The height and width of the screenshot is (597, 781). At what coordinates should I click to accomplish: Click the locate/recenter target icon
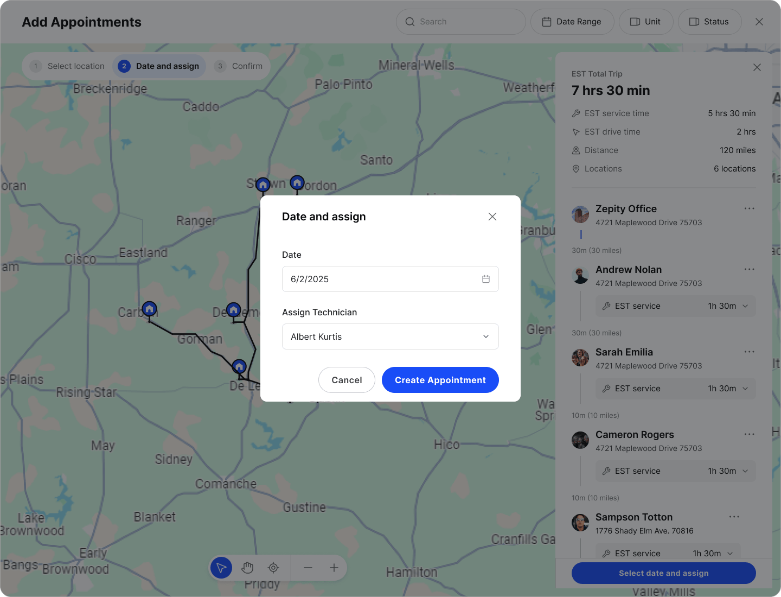point(273,568)
